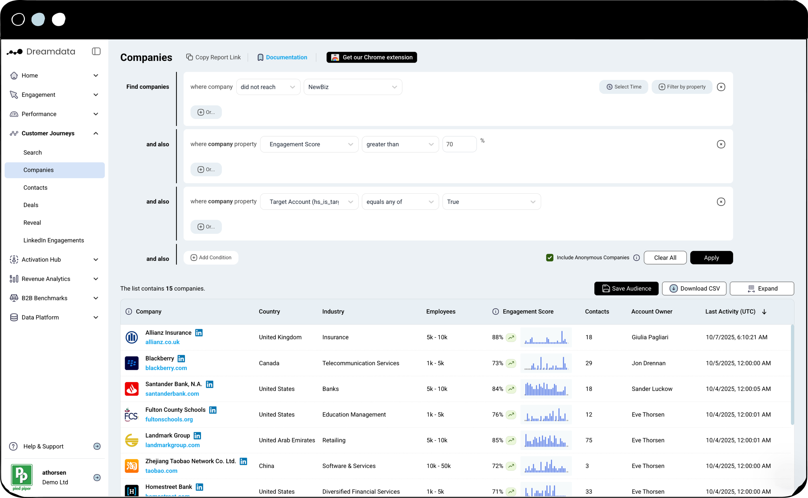Click the engagement score percentage field
The width and height of the screenshot is (808, 498).
[x=459, y=144]
